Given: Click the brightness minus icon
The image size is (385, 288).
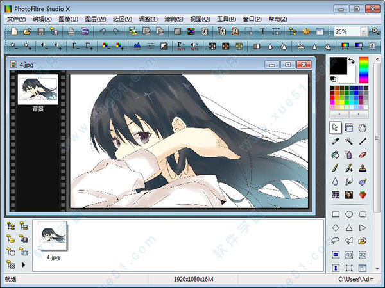Looking at the screenshot, I should pos(13,46).
